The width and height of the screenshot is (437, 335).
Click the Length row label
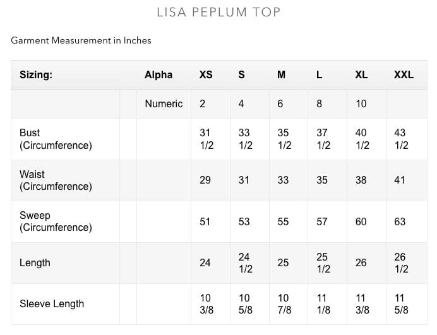coord(35,262)
